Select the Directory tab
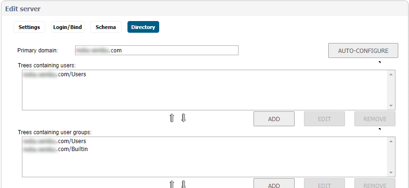 click(143, 27)
